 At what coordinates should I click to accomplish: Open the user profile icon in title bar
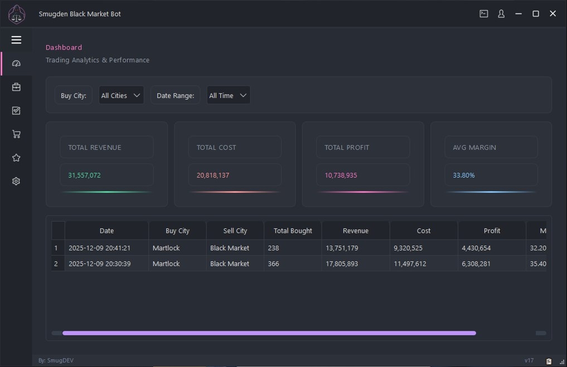tap(501, 13)
